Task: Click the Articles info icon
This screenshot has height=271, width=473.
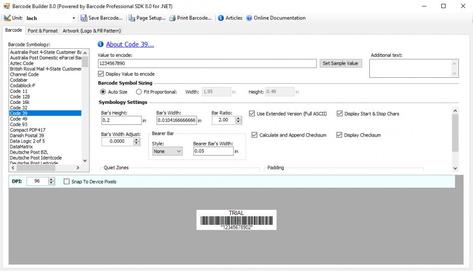Action: tap(221, 18)
